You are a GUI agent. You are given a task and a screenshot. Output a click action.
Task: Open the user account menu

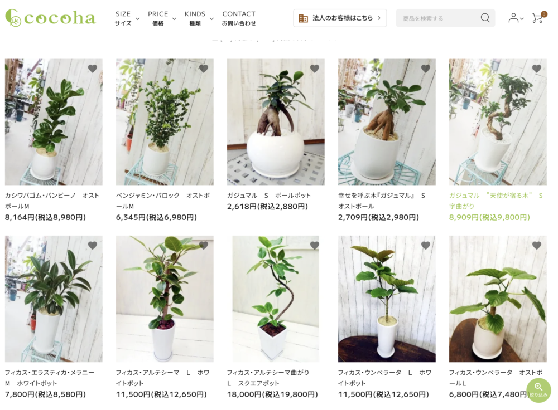(x=516, y=18)
